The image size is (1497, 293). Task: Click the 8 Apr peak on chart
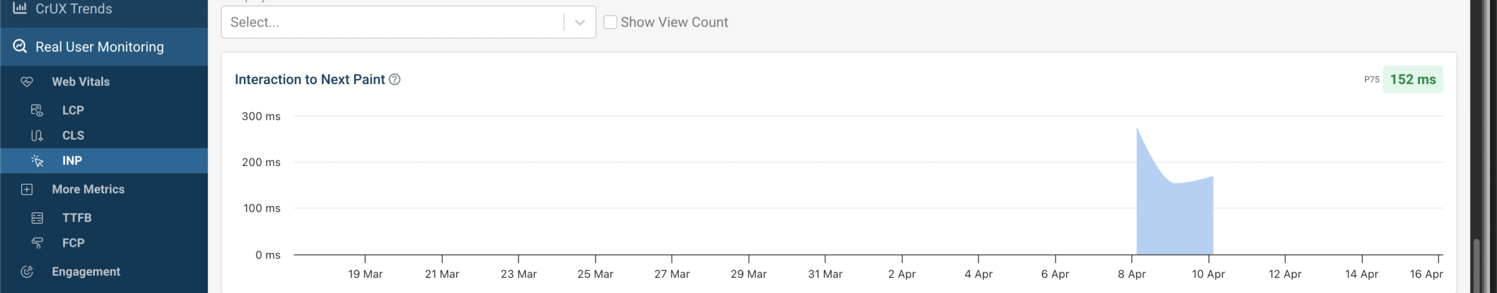pyautogui.click(x=1137, y=129)
